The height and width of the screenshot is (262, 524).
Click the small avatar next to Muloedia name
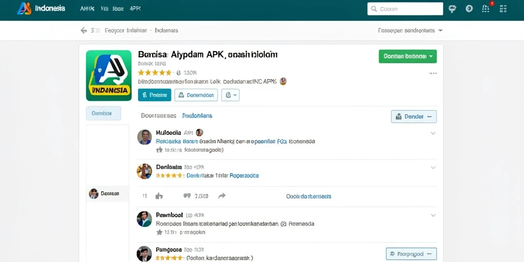200,133
